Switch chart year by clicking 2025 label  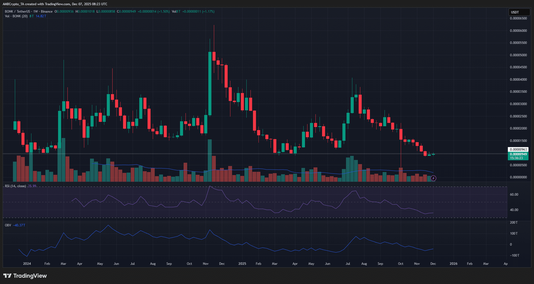click(242, 264)
